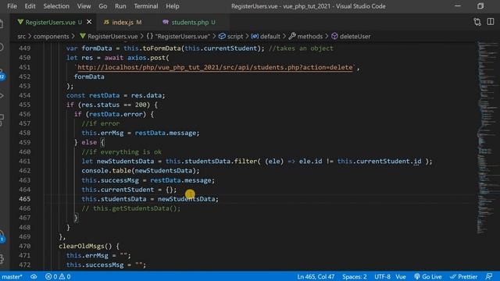This screenshot has height=281, width=500.
Task: Open the Terminal menu
Action: [x=146, y=6]
